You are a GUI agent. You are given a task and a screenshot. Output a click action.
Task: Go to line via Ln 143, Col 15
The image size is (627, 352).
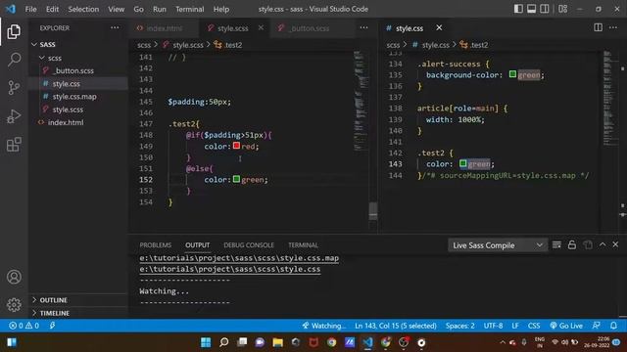coord(396,326)
